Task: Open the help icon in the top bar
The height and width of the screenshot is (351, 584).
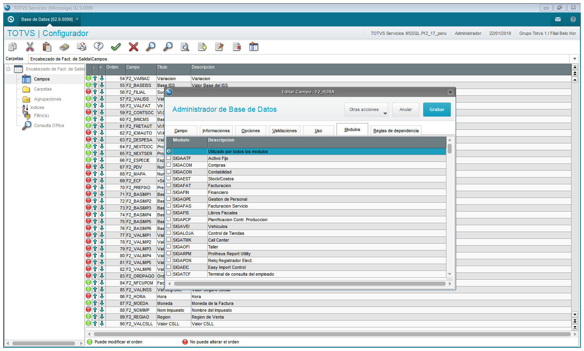Action: [x=573, y=19]
